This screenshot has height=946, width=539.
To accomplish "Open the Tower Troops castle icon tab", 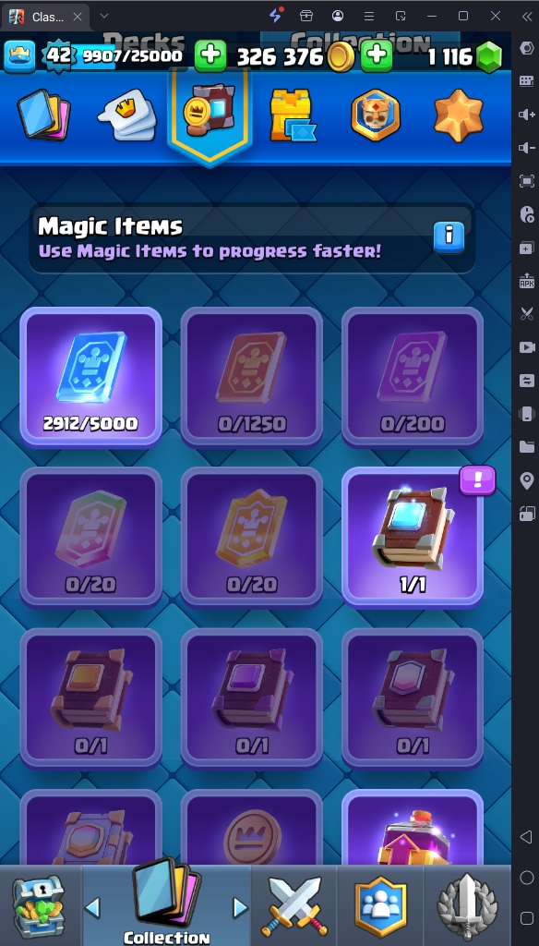I will click(293, 115).
